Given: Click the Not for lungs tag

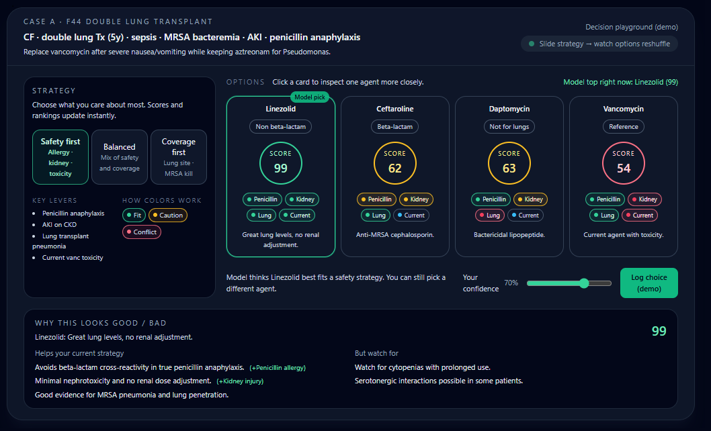Looking at the screenshot, I should pyautogui.click(x=509, y=126).
